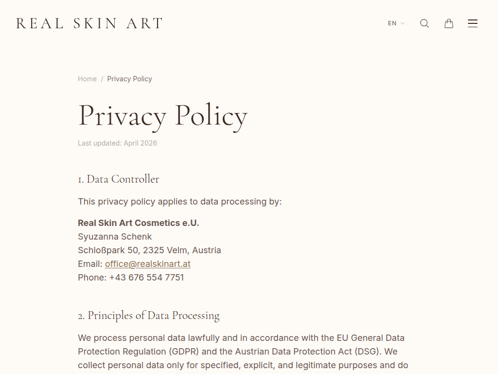Open the shopping bag cart
This screenshot has height=374, width=498.
tap(449, 23)
